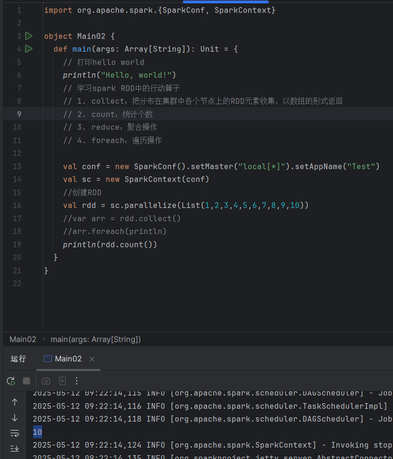Open more run options menu (three dots)
Screen dimensions: 393x459
tap(77, 381)
